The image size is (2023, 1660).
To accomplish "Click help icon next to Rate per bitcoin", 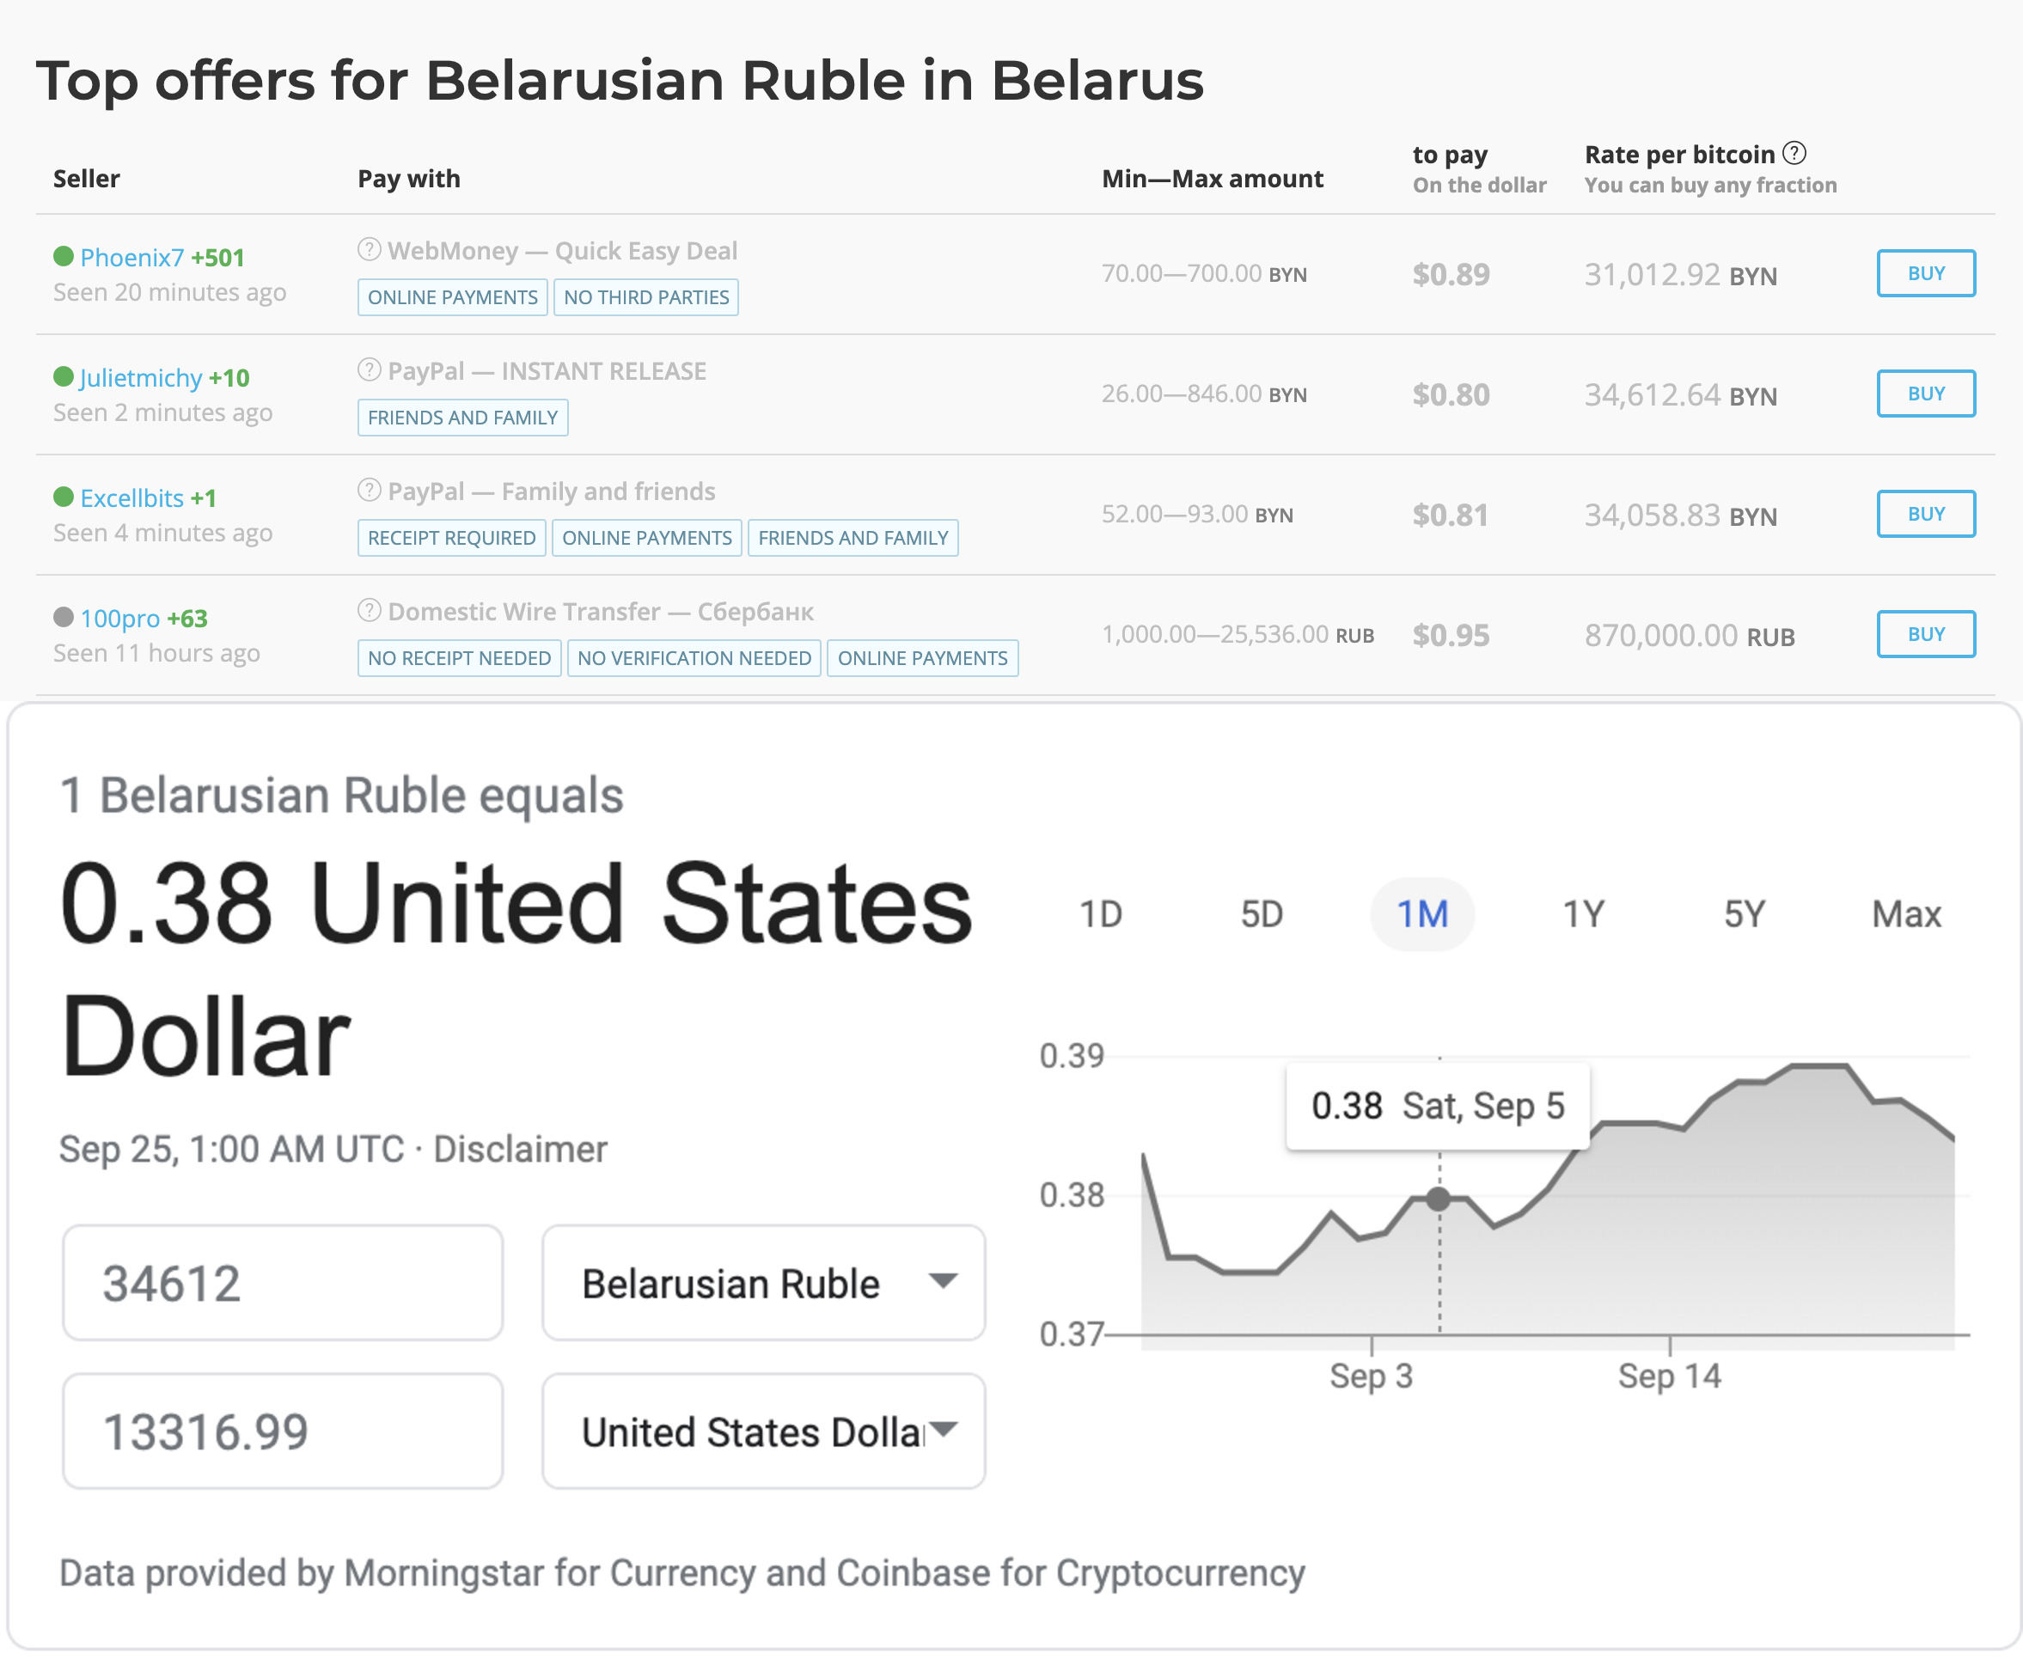I will pos(1794,153).
